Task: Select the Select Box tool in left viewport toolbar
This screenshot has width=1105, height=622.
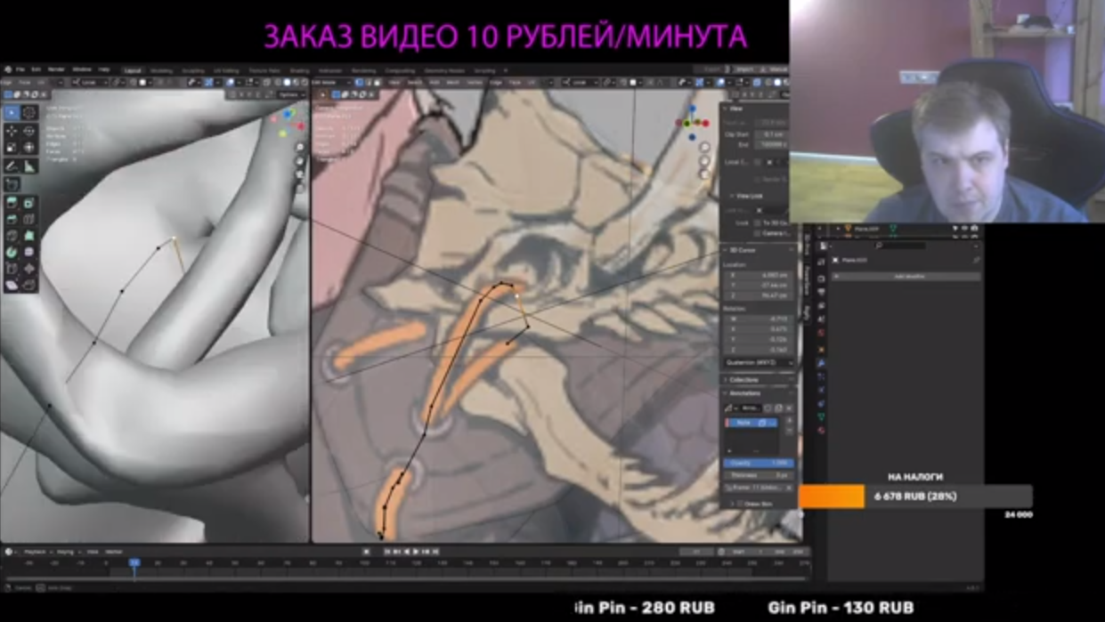Action: point(12,113)
